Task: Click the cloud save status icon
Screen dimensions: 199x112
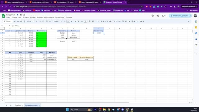Action: coord(24,15)
